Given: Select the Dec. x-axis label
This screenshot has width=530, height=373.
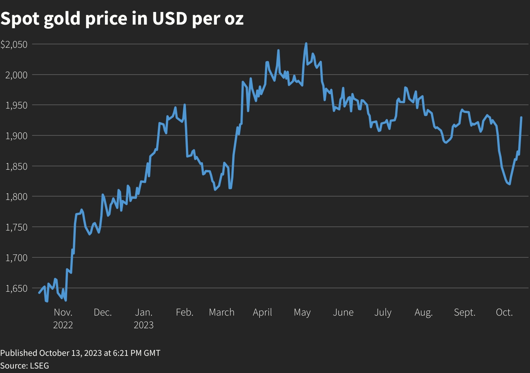Looking at the screenshot, I should click(103, 312).
